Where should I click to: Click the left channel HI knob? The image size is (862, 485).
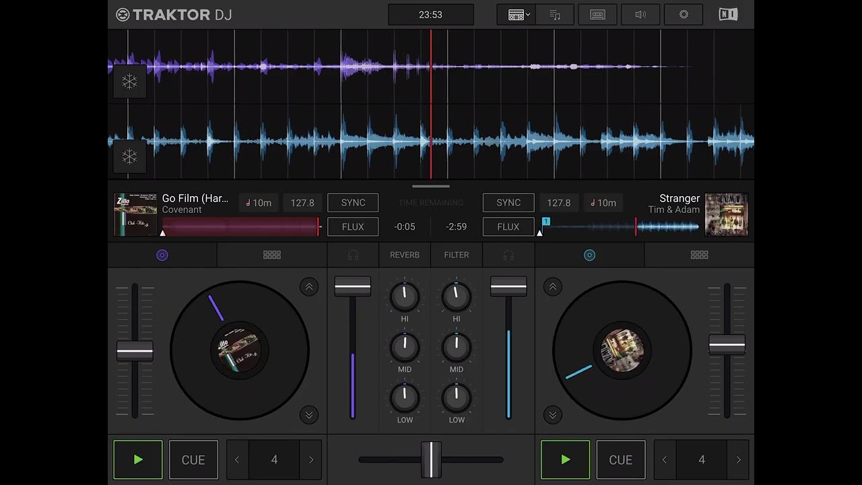[405, 296]
